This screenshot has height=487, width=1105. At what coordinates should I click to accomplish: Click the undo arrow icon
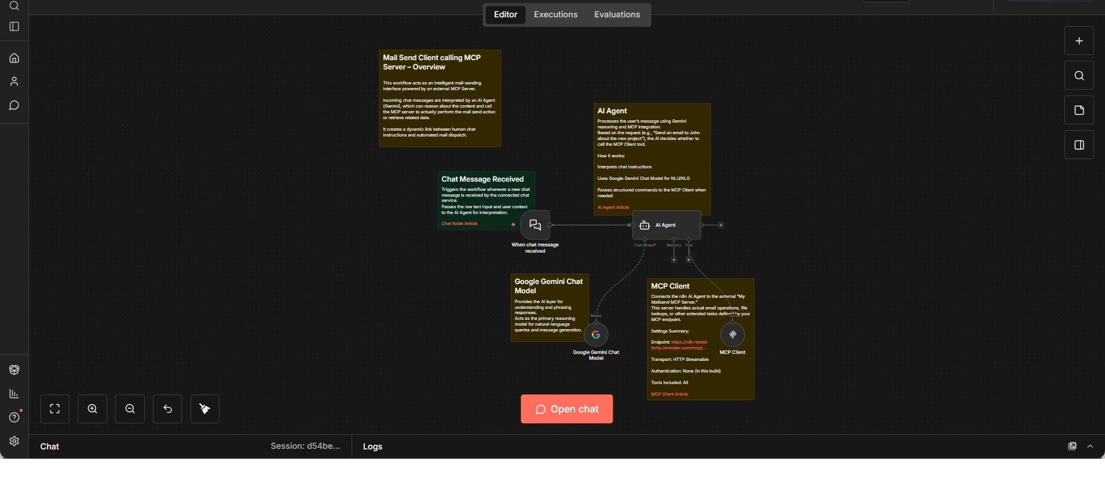168,409
